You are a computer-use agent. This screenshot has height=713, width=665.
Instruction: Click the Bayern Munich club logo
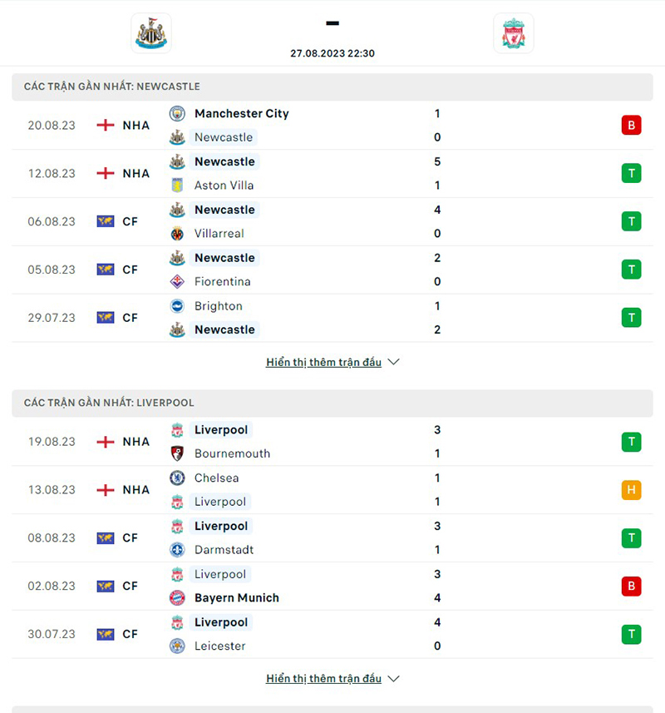pos(177,598)
